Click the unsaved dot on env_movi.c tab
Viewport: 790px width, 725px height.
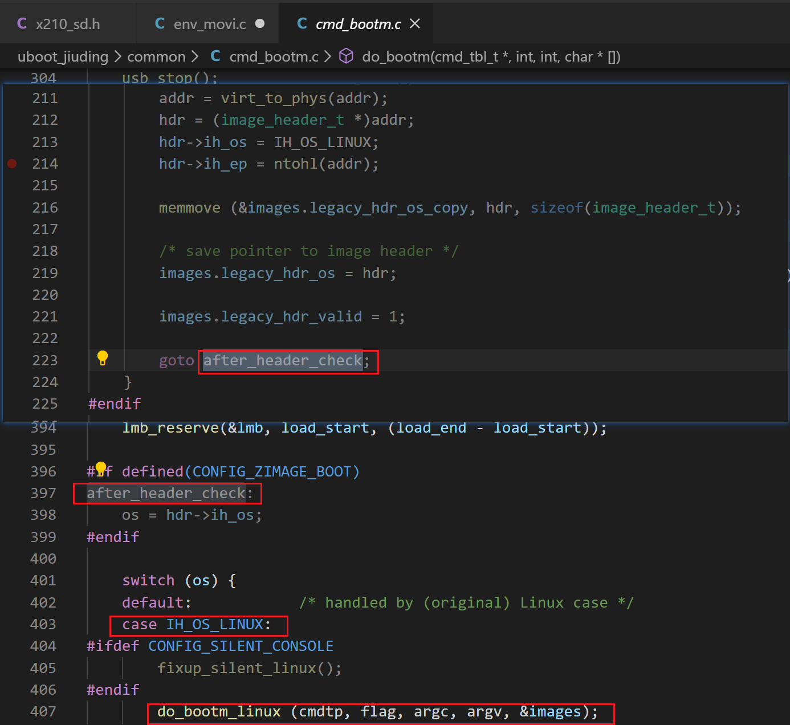(x=260, y=24)
